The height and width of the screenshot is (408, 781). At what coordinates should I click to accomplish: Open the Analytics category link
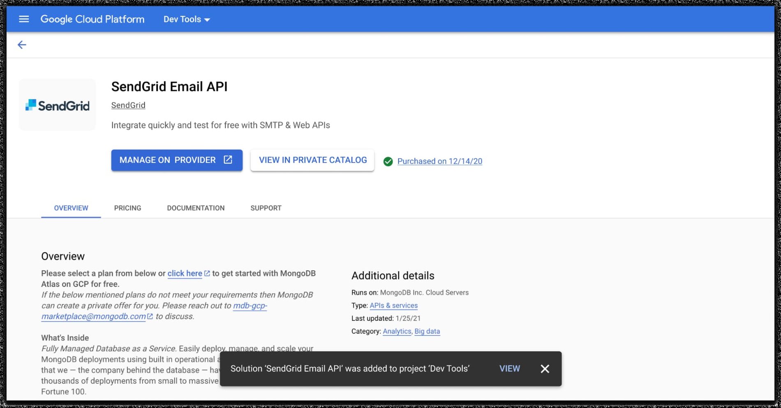coord(397,331)
